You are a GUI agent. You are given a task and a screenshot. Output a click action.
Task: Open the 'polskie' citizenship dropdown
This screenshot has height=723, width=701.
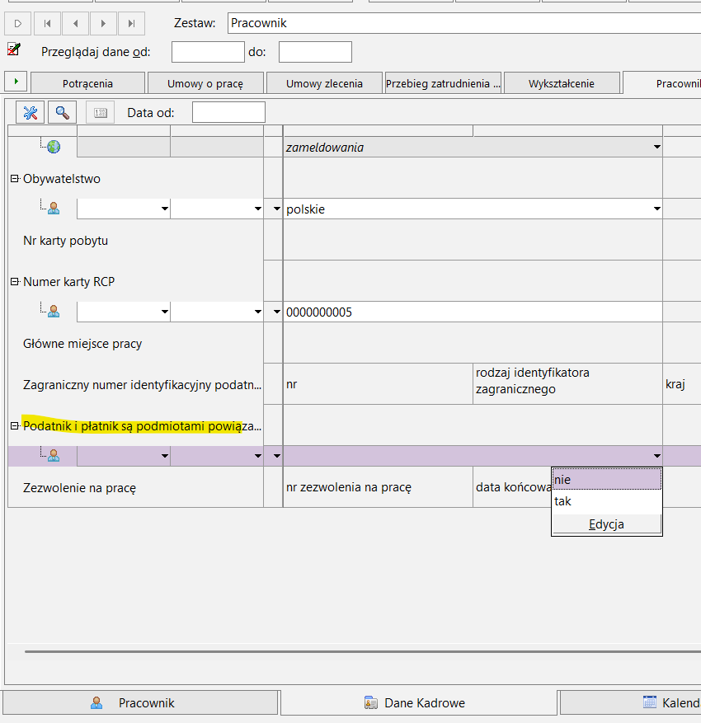(656, 209)
